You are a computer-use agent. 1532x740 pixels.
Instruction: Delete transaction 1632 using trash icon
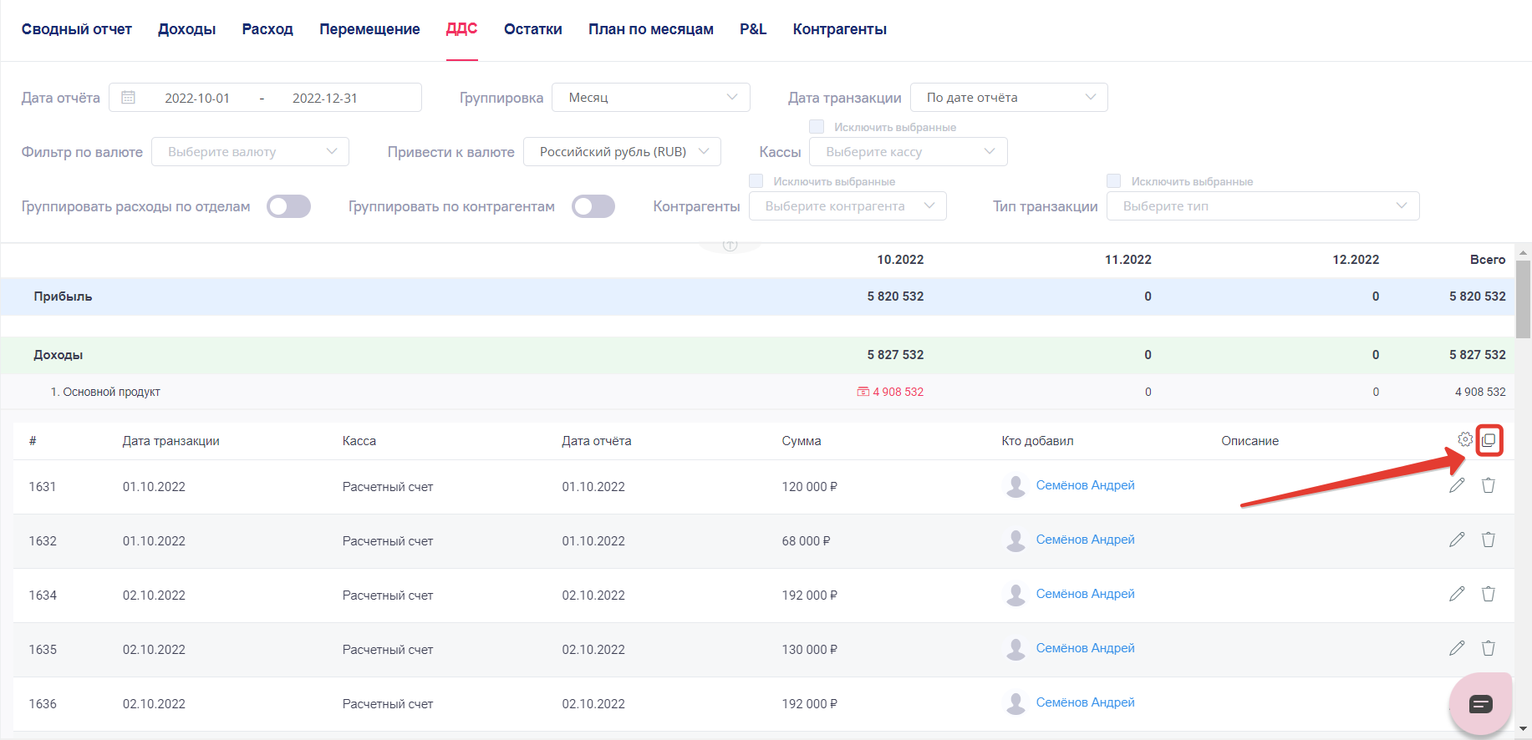(x=1488, y=540)
